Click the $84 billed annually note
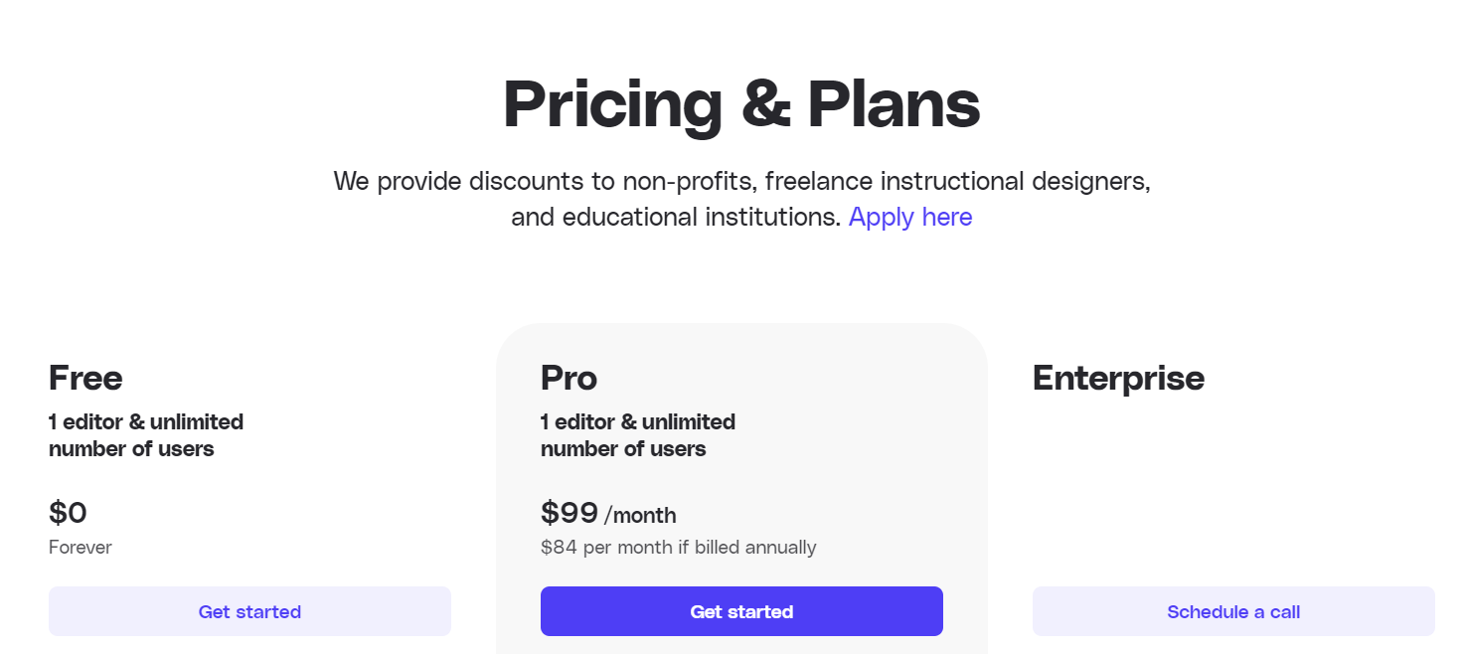Viewport: 1465px width, 654px height. [x=678, y=547]
